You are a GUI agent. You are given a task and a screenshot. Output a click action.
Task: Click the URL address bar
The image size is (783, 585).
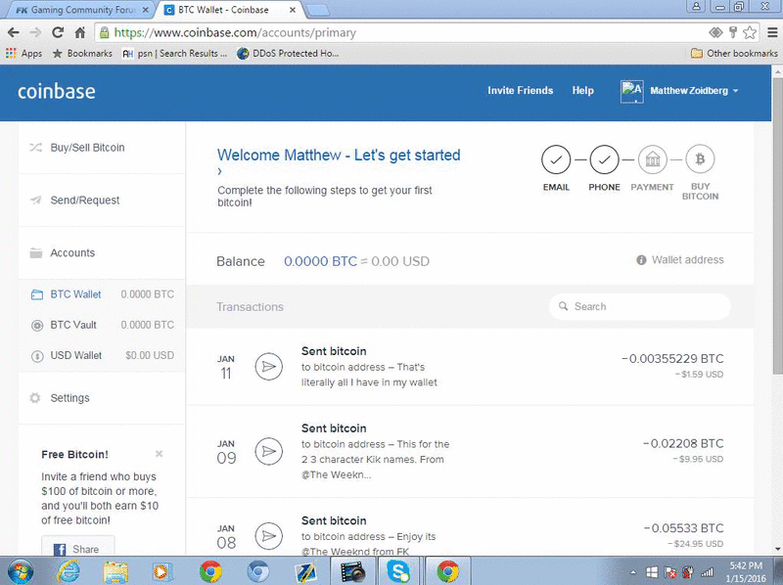pyautogui.click(x=399, y=33)
